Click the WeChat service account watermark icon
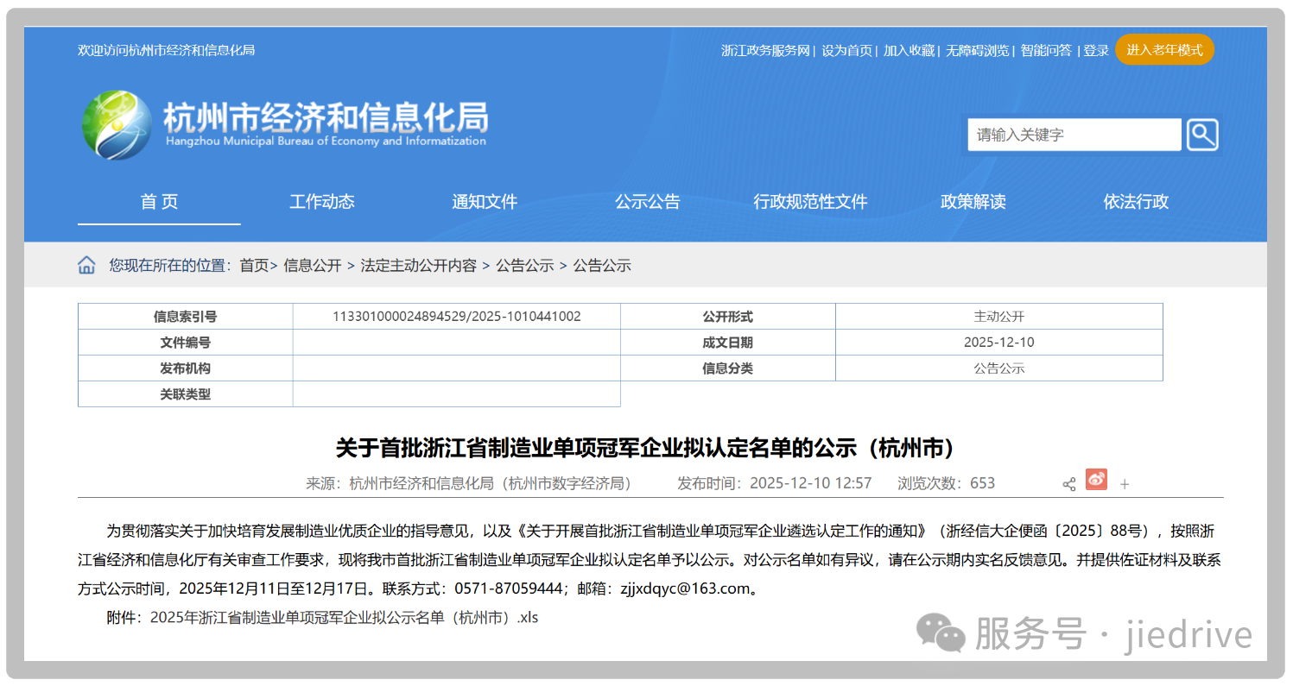The height and width of the screenshot is (686, 1293). tap(941, 633)
